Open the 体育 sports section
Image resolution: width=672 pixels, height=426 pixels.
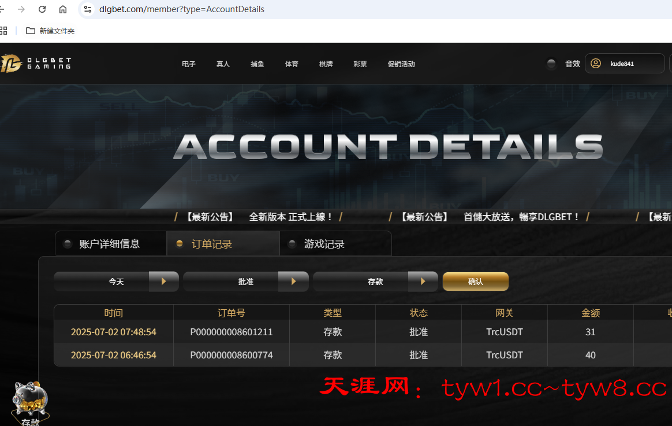tap(292, 64)
